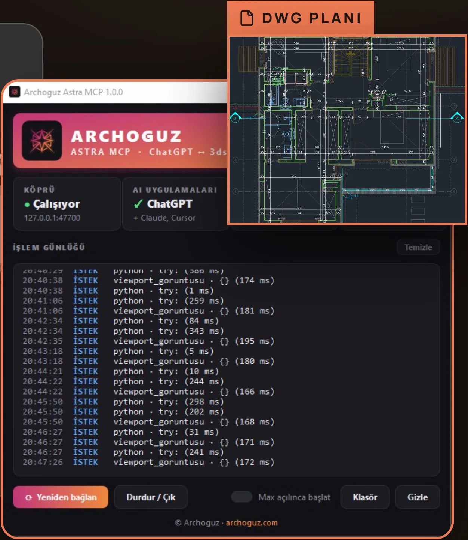Select log row 20:41:06 python try (259 ms)
Image resolution: width=468 pixels, height=540 pixels.
(123, 301)
